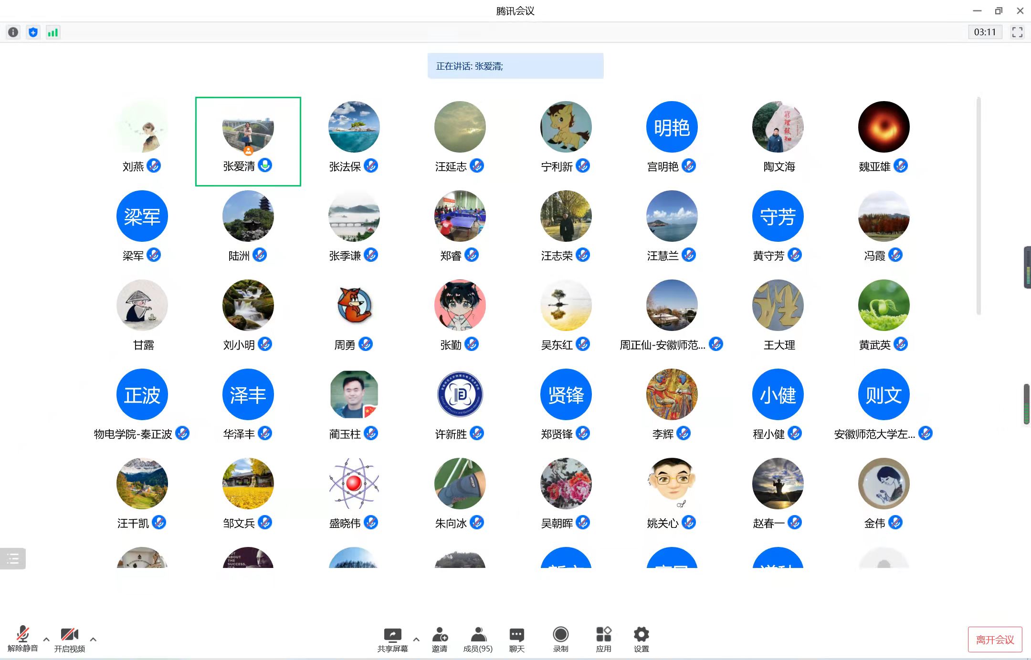The image size is (1031, 660).
Task: Click the participant grid vertical scrollbar
Action: tap(978, 206)
